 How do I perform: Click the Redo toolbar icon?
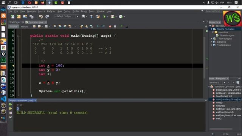(47, 17)
